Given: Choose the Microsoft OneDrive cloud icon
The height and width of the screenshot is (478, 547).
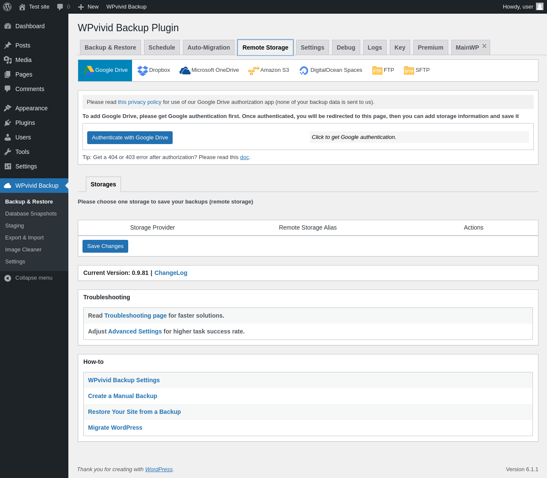Looking at the screenshot, I should coord(185,71).
